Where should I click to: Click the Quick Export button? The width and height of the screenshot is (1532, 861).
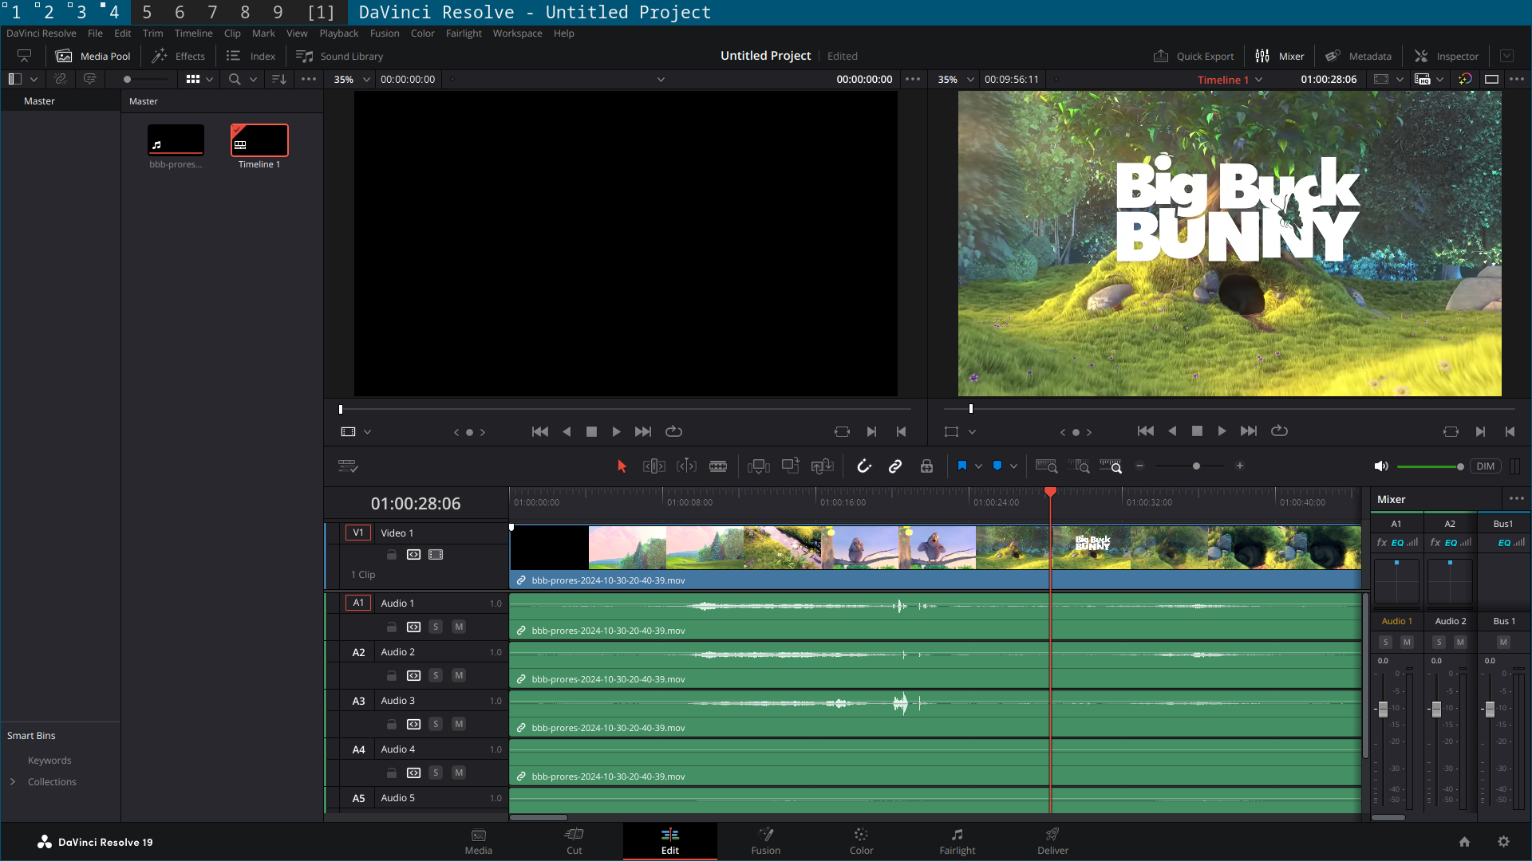point(1194,56)
